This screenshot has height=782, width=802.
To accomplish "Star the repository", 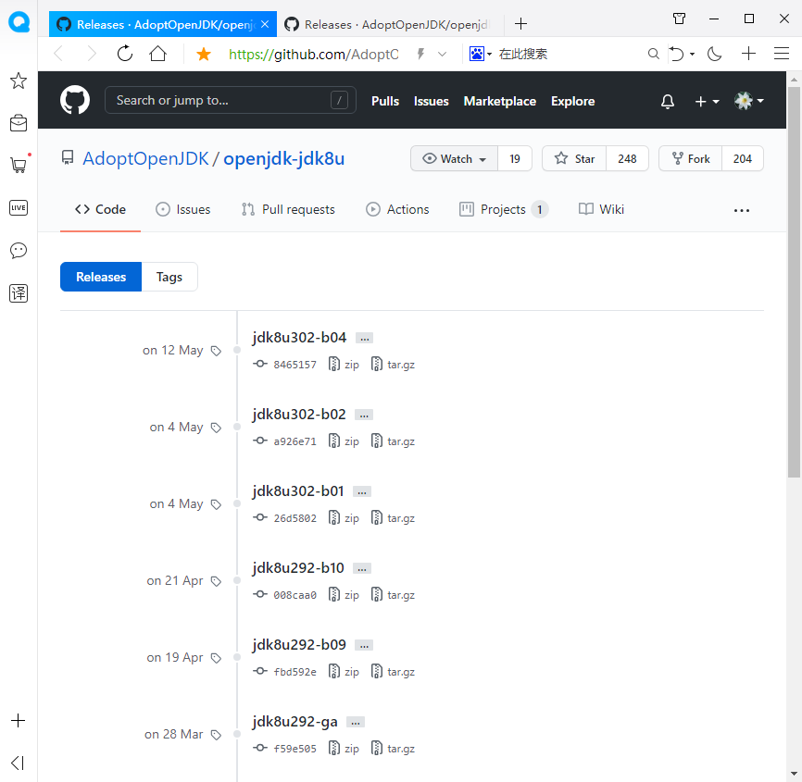I will click(574, 159).
